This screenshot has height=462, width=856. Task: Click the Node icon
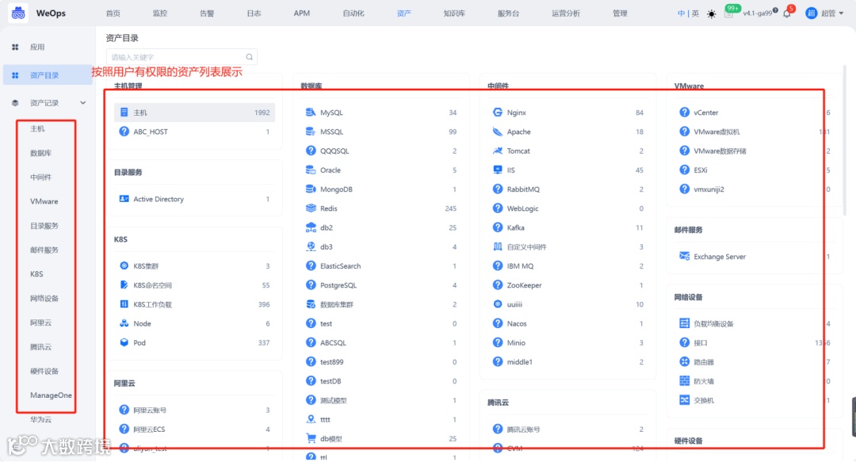124,323
